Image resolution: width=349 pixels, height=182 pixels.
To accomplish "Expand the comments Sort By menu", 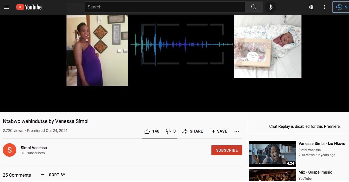I will [x=53, y=175].
